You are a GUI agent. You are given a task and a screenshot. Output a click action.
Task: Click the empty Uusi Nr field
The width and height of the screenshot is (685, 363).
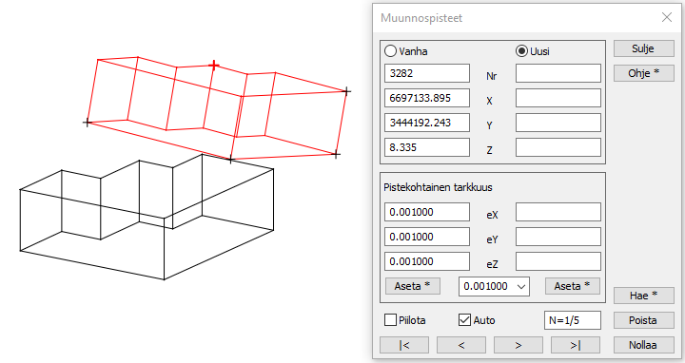pyautogui.click(x=558, y=73)
